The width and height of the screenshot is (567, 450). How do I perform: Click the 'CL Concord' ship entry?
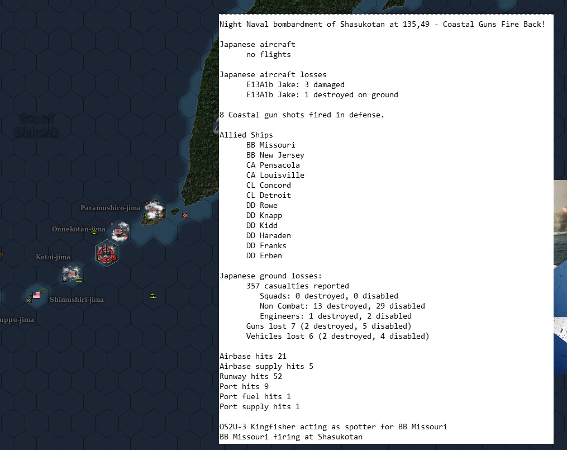tap(268, 185)
